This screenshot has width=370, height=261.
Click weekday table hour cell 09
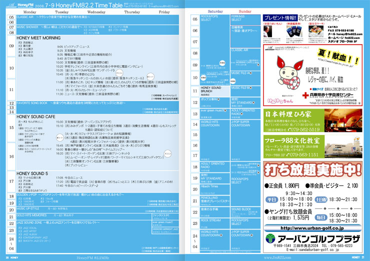[x=11, y=46]
